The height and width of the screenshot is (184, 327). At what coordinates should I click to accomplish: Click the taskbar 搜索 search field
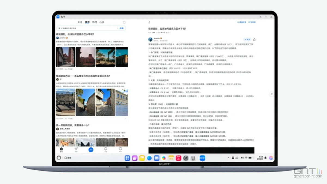point(68,158)
